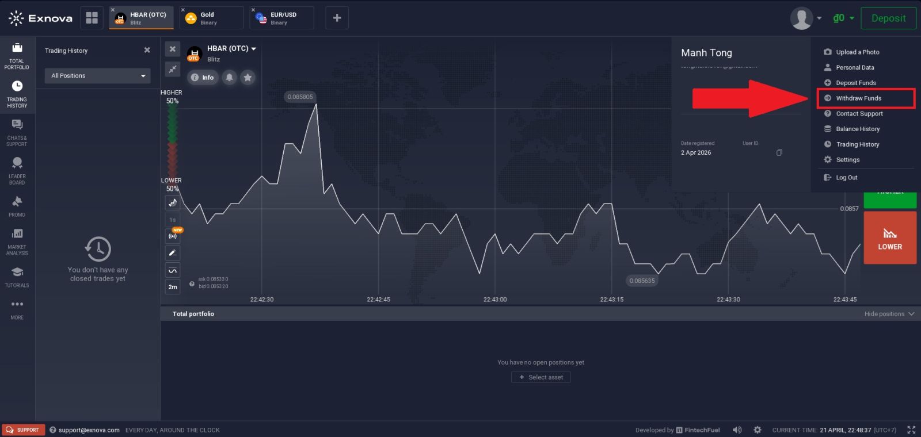This screenshot has width=921, height=437.
Task: Click the red LOWER trade button
Action: [890, 237]
